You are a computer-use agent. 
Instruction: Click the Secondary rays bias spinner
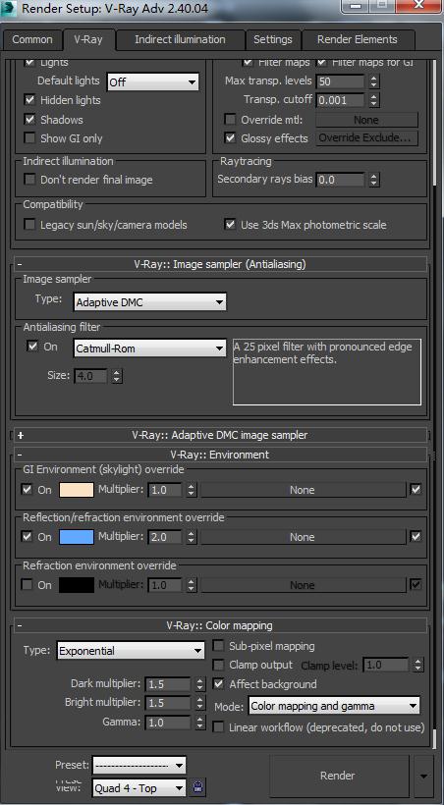(374, 180)
